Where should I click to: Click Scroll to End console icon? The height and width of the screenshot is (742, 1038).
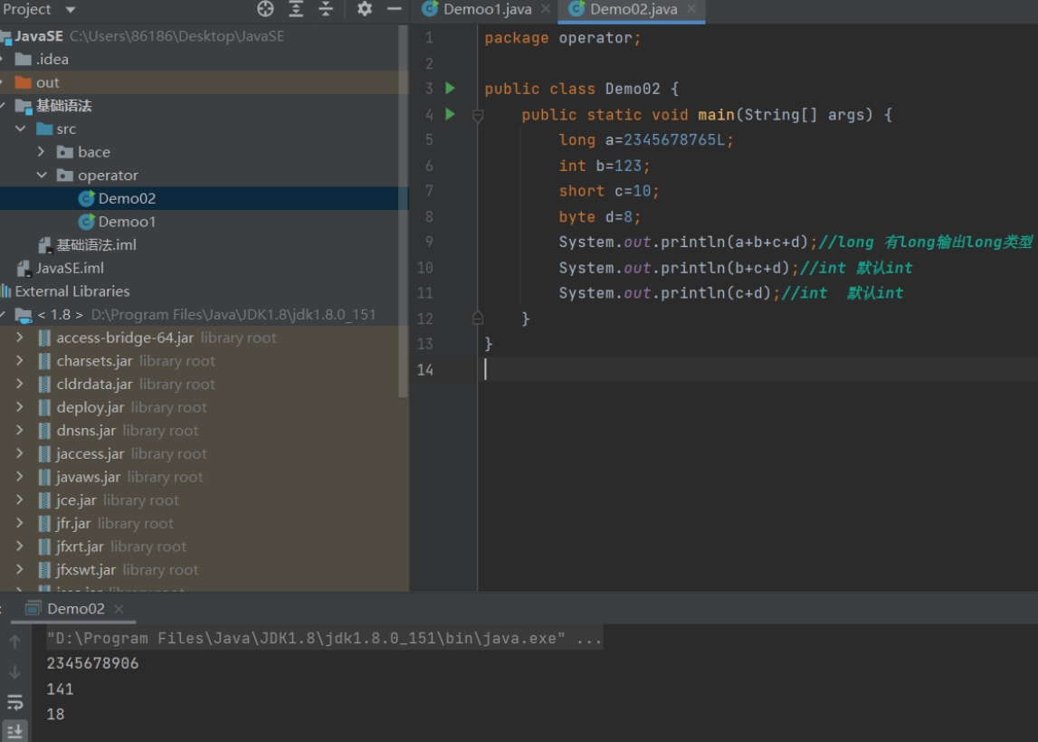click(x=14, y=731)
